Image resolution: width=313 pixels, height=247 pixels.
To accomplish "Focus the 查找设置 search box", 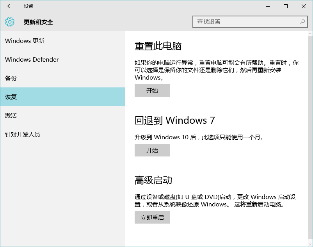I will click(x=250, y=22).
